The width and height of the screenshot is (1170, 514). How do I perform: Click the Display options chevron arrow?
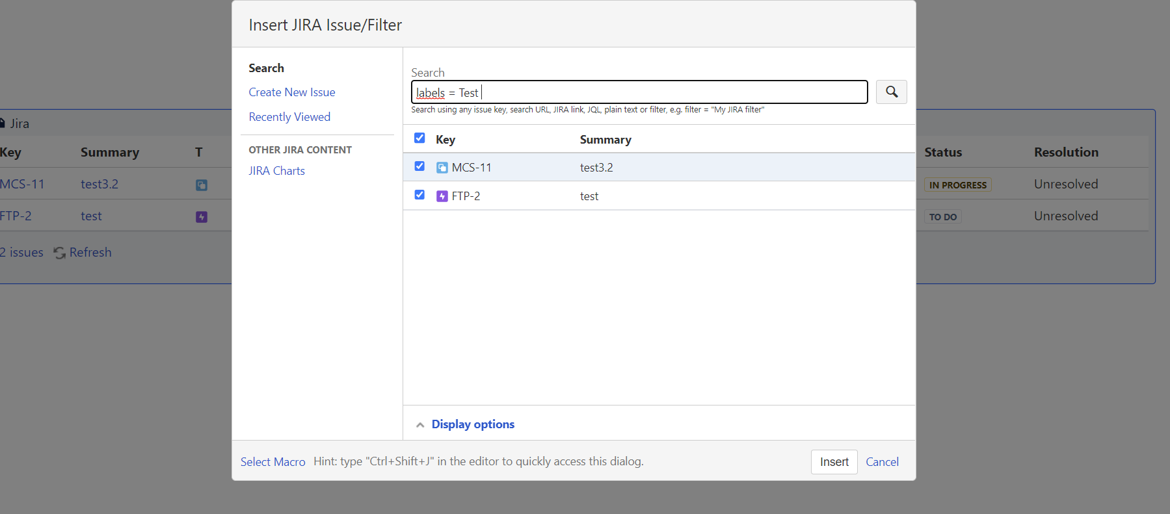tap(420, 425)
